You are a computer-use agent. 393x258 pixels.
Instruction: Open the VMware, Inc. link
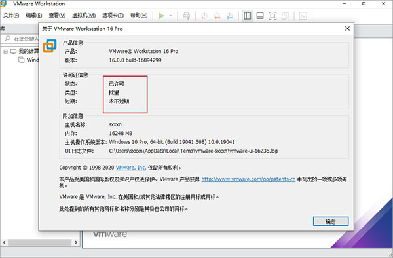pos(131,168)
